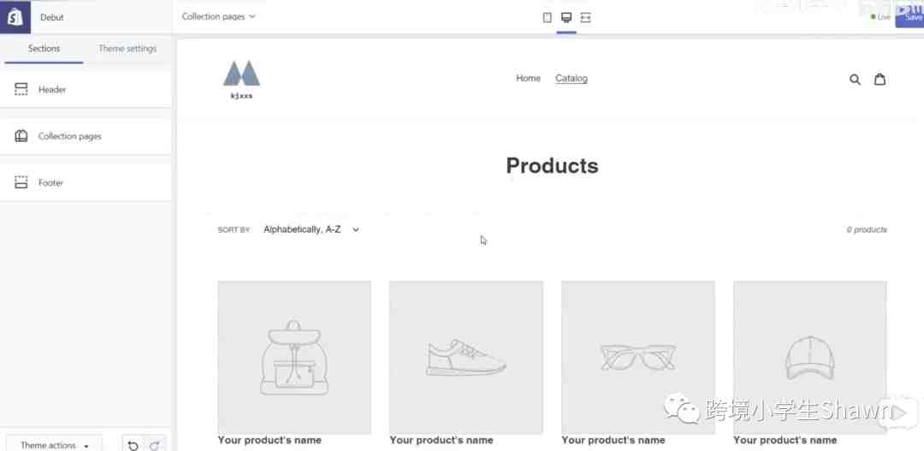Click the kjxxs store logo

241,80
